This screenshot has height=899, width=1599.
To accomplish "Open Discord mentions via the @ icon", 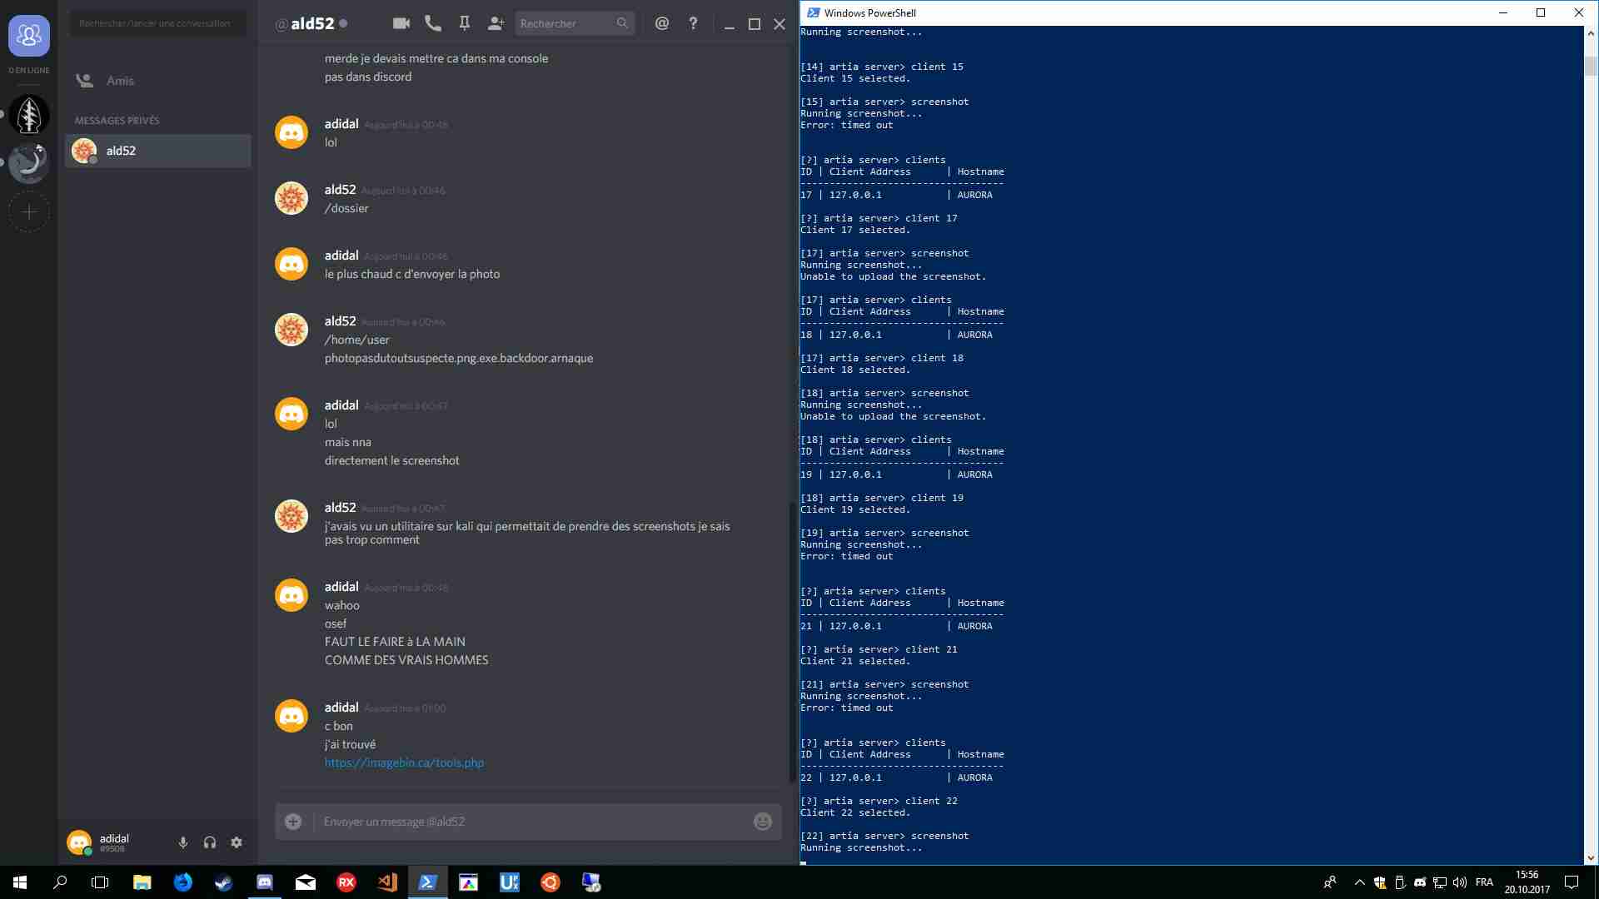I will click(x=662, y=23).
